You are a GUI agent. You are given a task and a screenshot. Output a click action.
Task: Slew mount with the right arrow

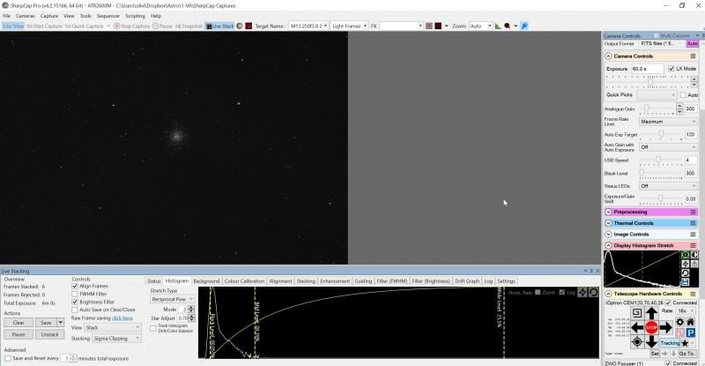click(x=666, y=327)
